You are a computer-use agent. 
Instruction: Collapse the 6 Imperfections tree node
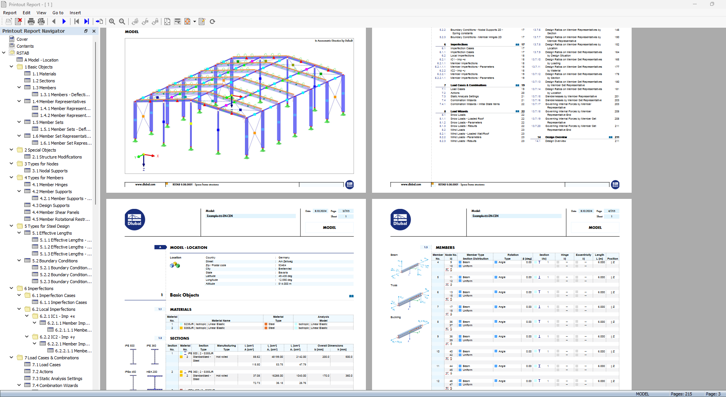coord(12,288)
